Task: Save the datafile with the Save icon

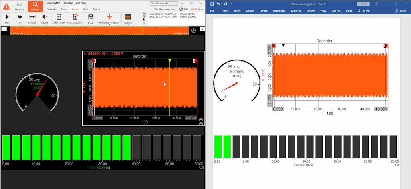Action: [91, 19]
